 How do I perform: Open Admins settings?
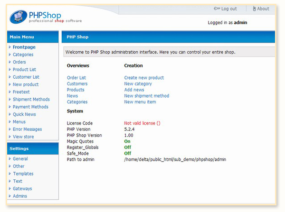(x=20, y=196)
